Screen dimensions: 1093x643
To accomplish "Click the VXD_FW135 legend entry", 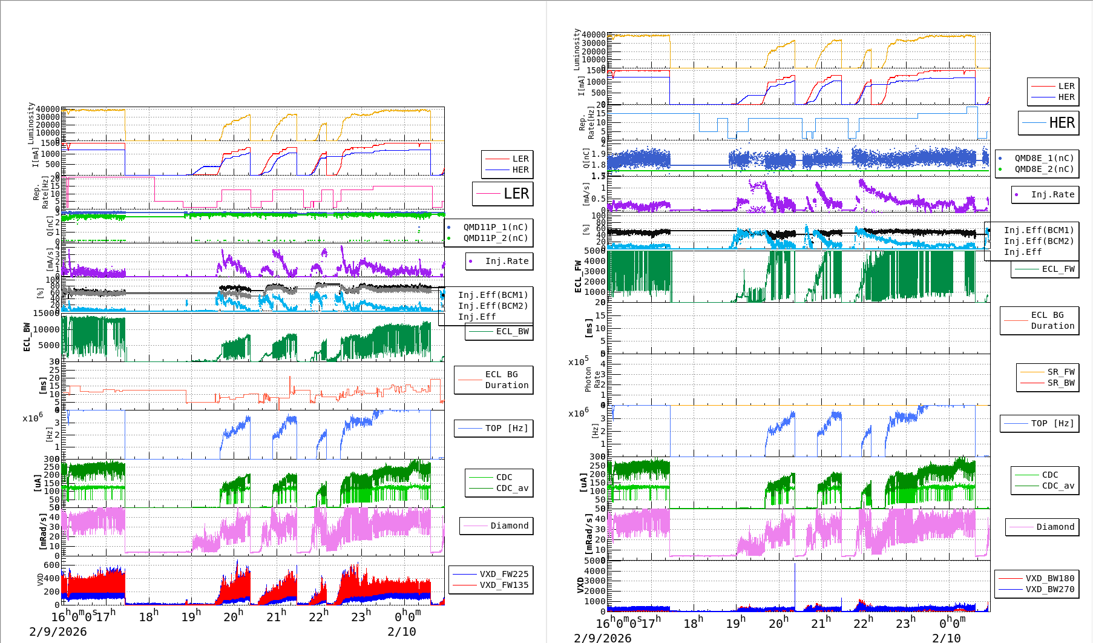I will pos(504,585).
